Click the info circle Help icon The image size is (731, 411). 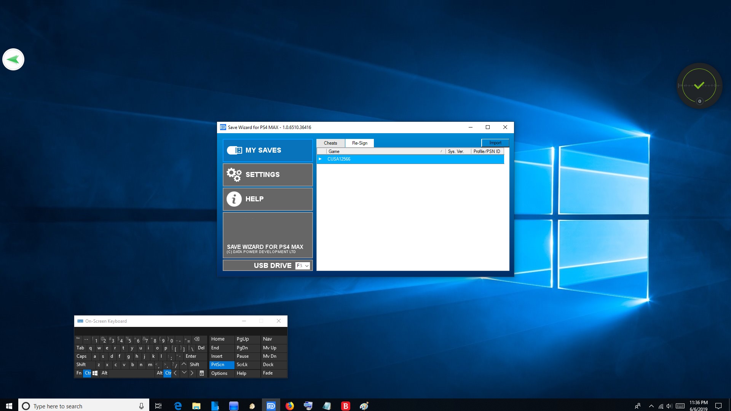[234, 199]
